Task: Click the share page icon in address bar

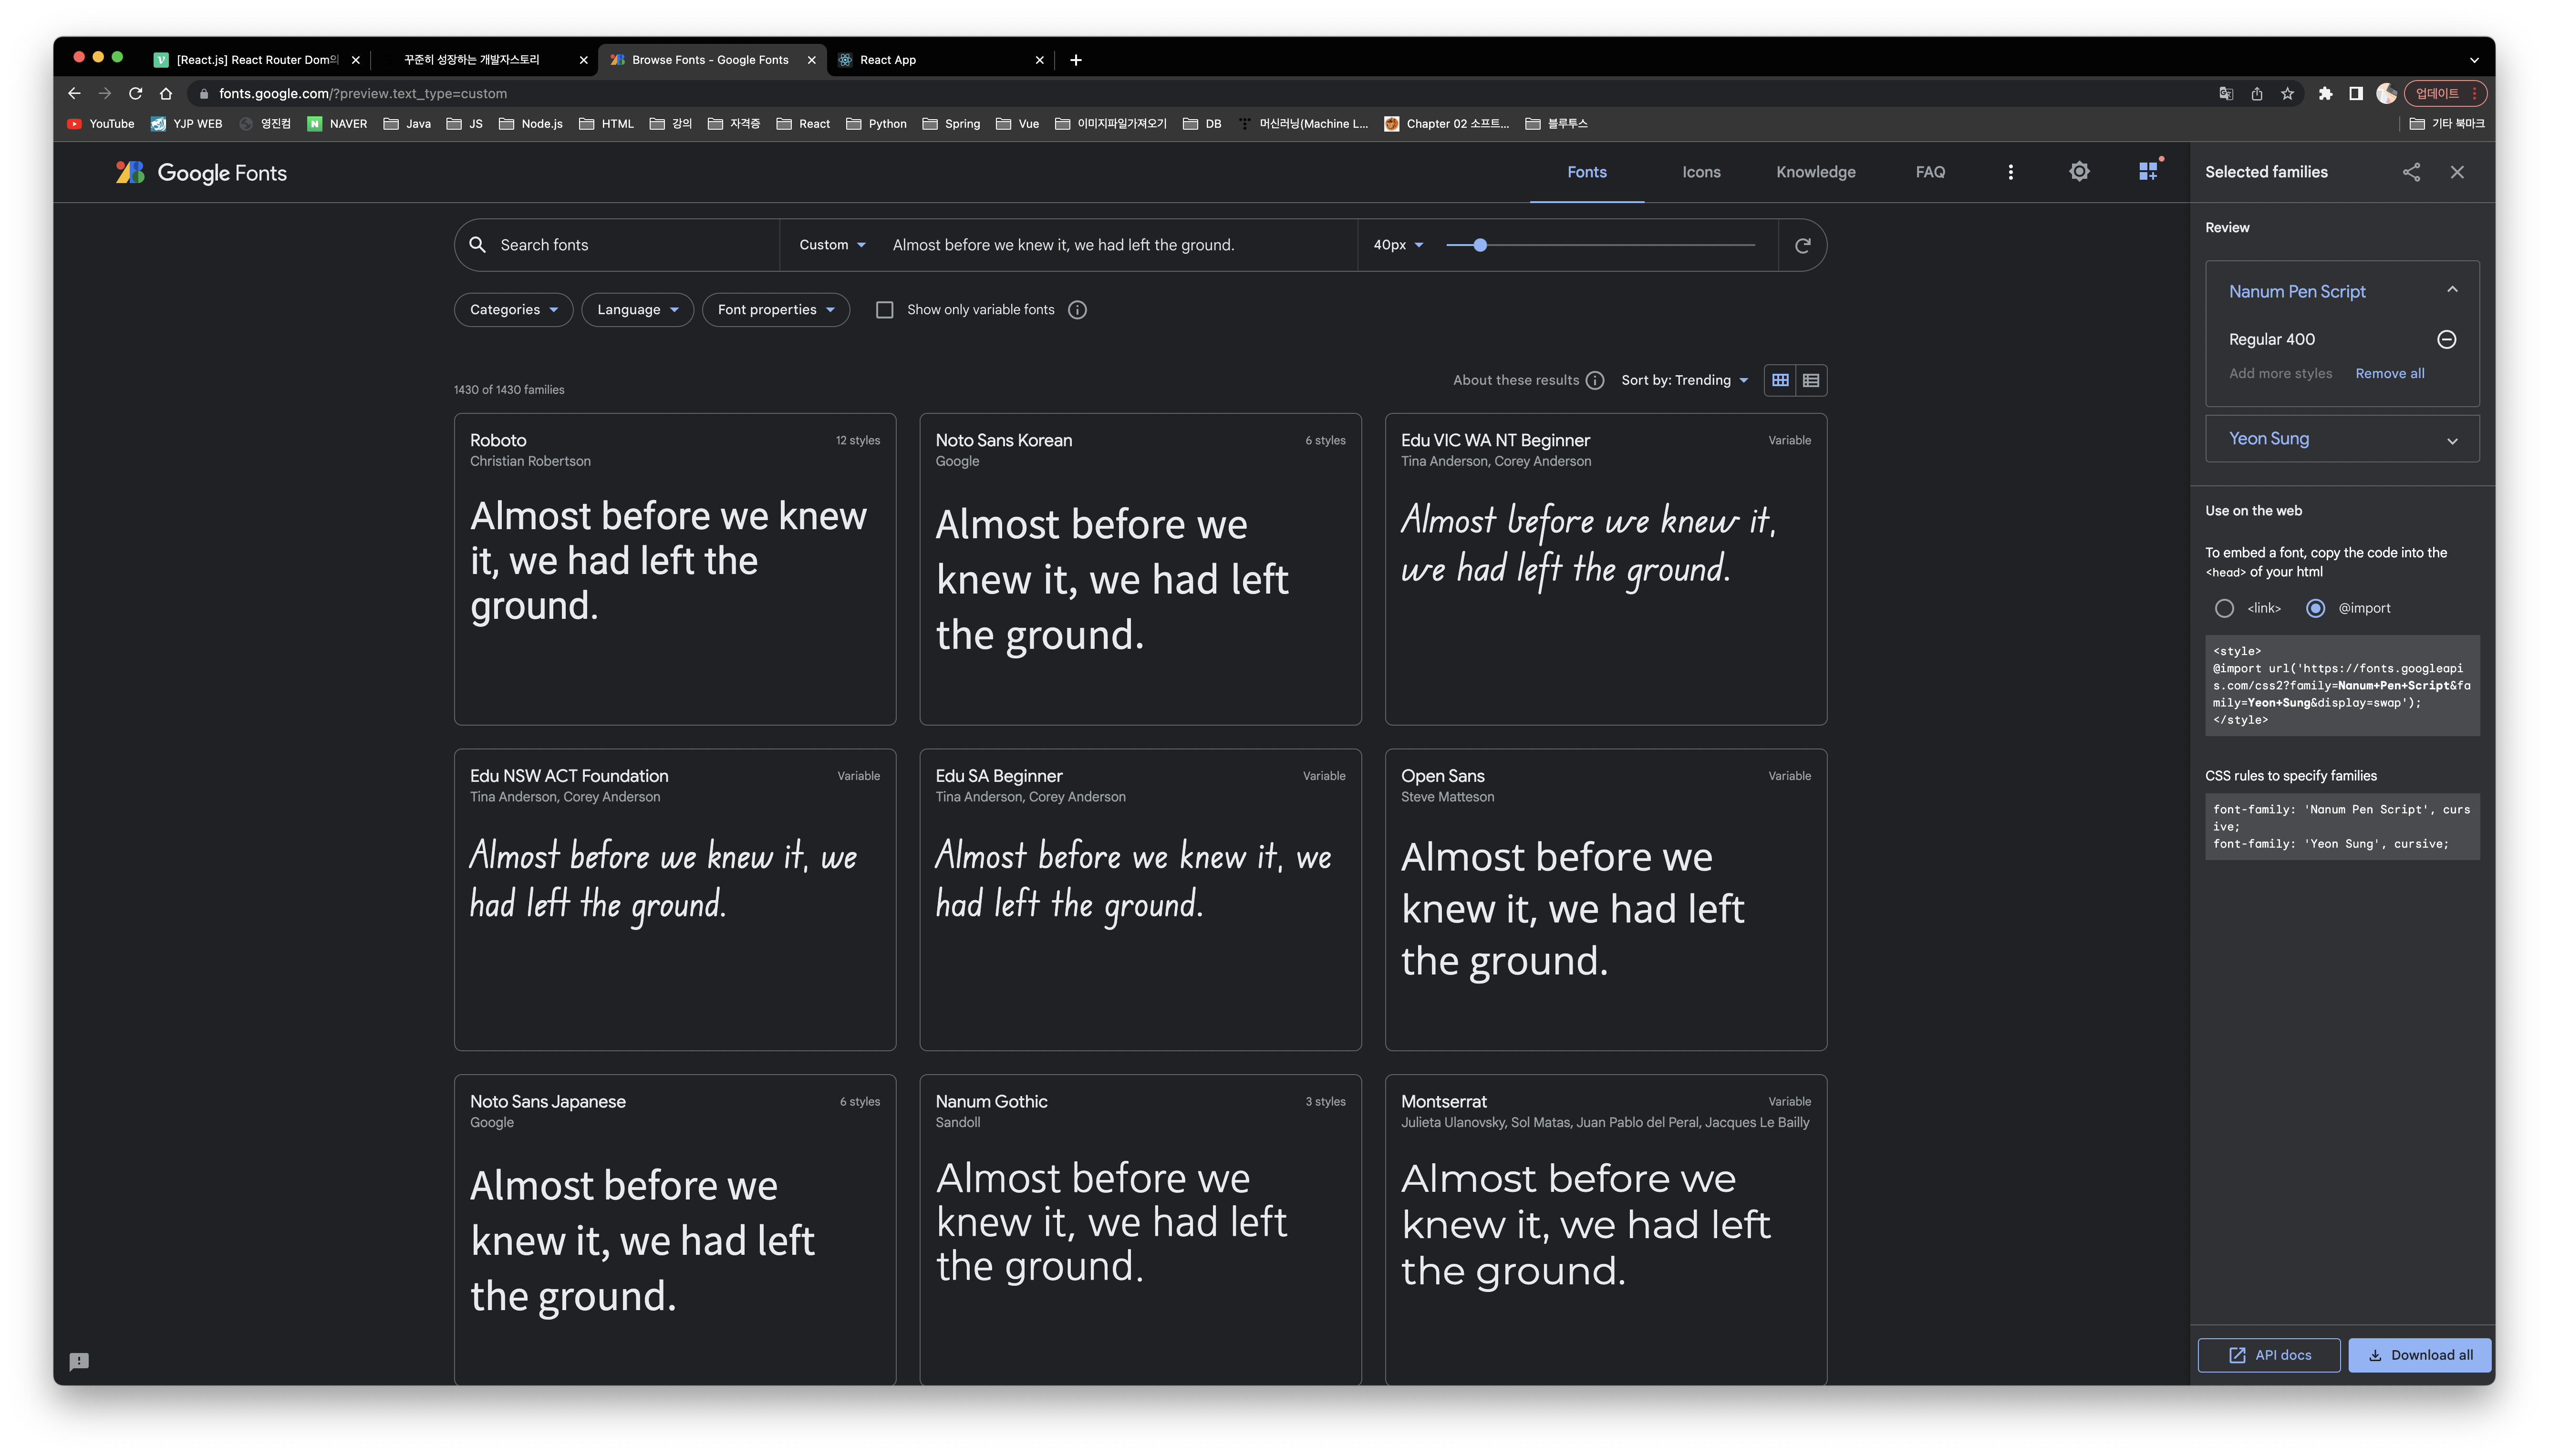Action: [2257, 93]
